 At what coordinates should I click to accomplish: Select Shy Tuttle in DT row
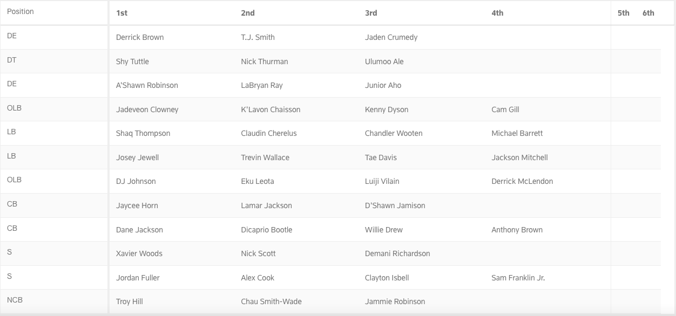(132, 61)
